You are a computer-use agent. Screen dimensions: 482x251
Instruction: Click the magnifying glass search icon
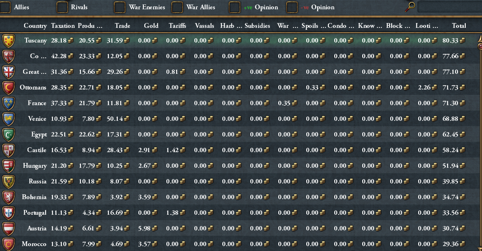click(410, 7)
